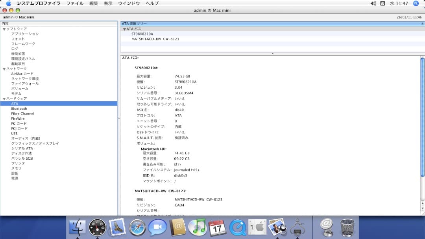Launch iTunes from the Dock
Screen dimensions: 425x239
pyautogui.click(x=197, y=227)
